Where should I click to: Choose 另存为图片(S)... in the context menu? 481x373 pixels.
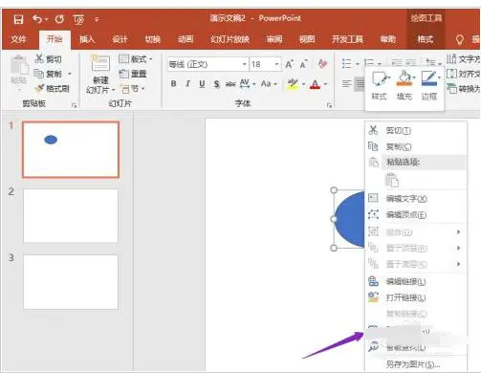point(416,364)
